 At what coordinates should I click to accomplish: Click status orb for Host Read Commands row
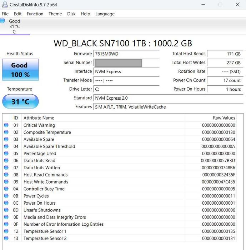(x=6, y=174)
